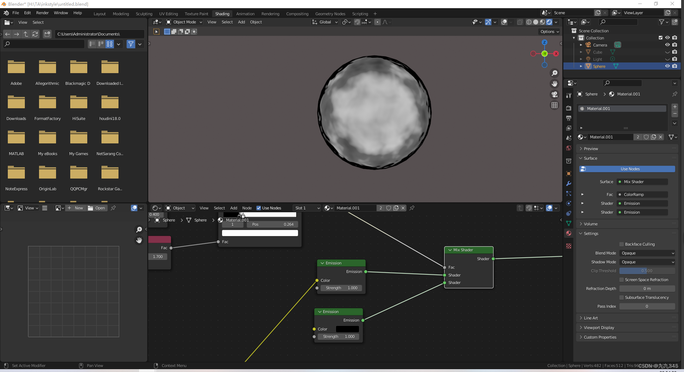Toggle fake user shield for Material.001
Viewport: 684px width, 372px height.
coord(646,137)
